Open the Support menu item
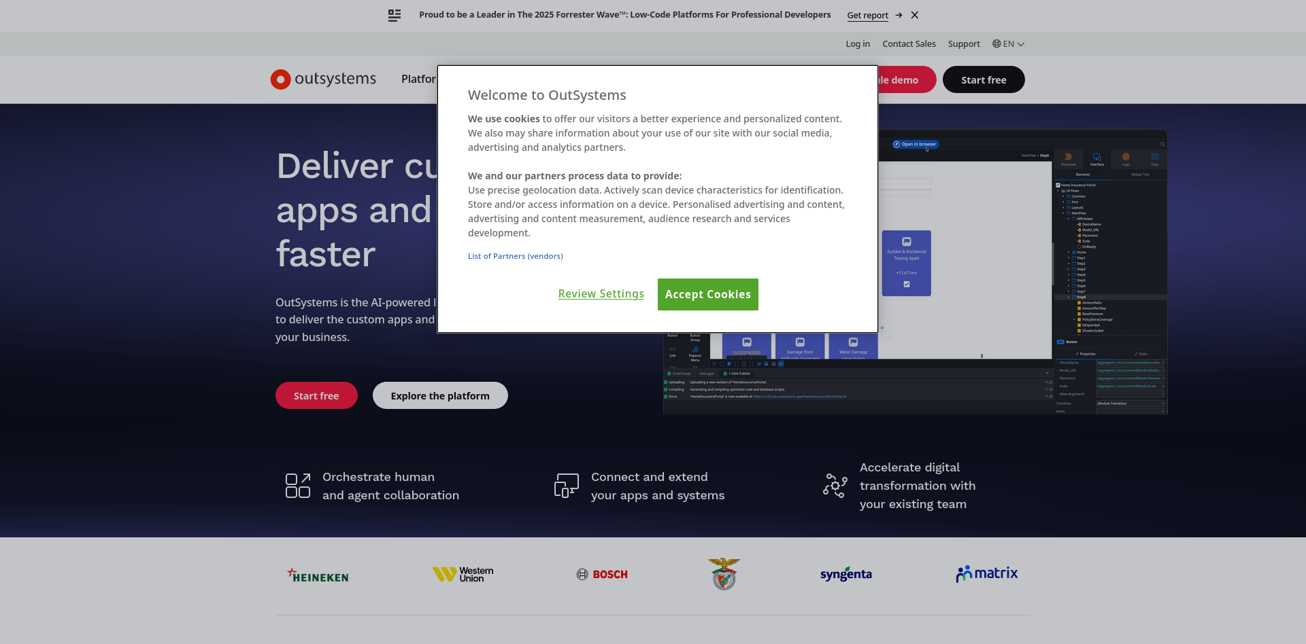 pyautogui.click(x=964, y=44)
